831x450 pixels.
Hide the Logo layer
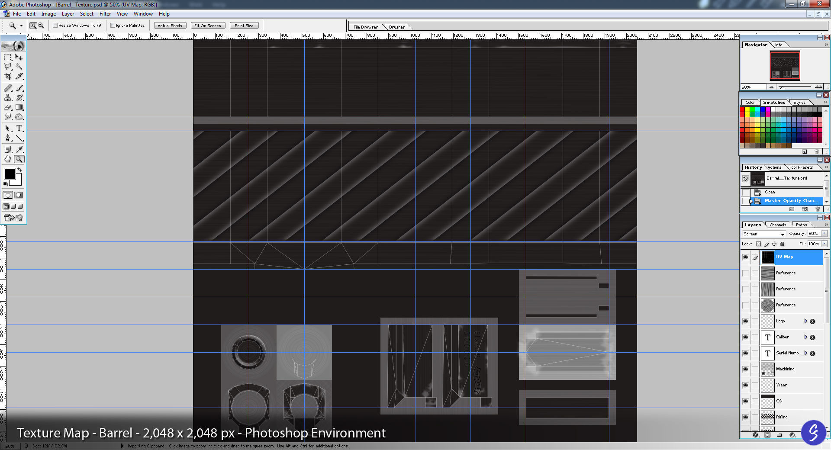click(745, 321)
